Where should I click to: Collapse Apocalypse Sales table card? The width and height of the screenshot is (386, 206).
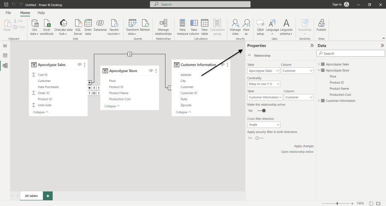click(41, 112)
